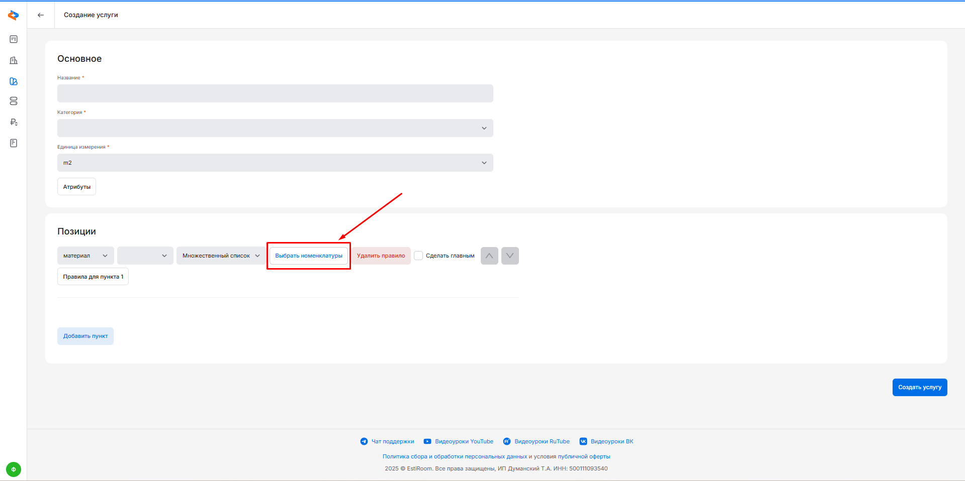Open the 'Видеоуроки YouTube' link
The image size is (965, 481).
[x=464, y=441]
